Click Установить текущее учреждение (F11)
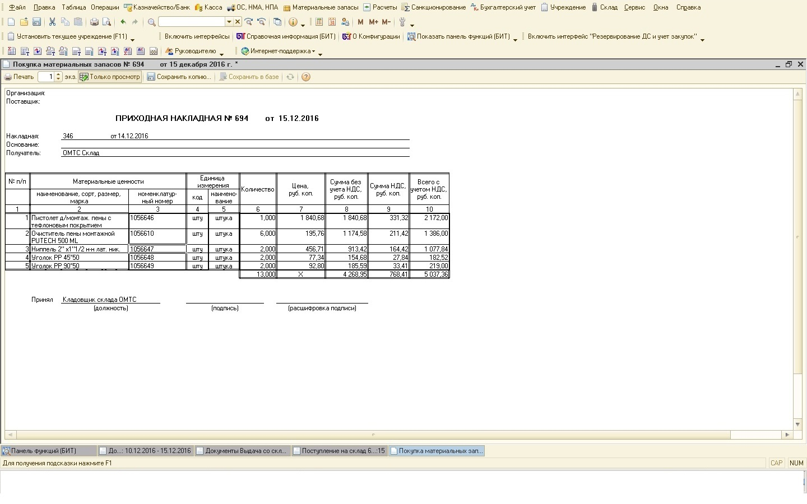This screenshot has height=504, width=807. (67, 36)
